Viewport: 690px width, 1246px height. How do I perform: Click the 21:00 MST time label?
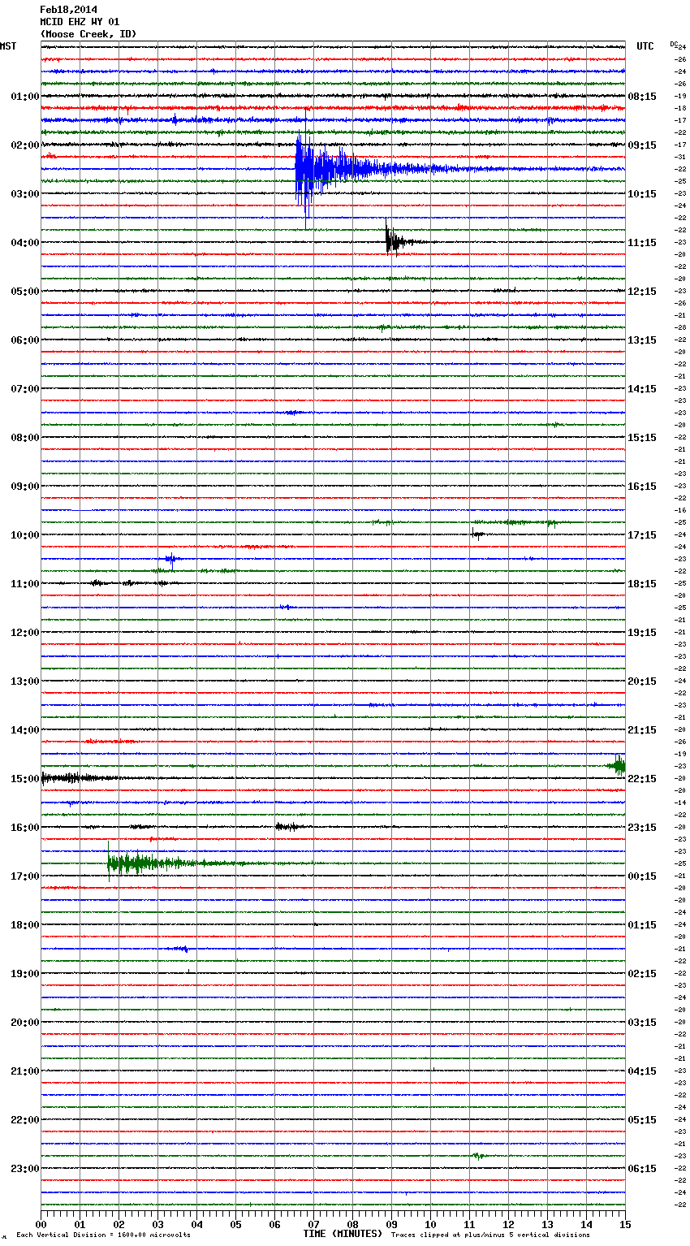pyautogui.click(x=25, y=1071)
